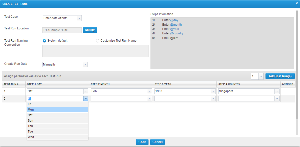Image resolution: width=300 pixels, height=147 pixels.
Task: Open row 1 Country dropdown arrow
Action: coord(277,91)
